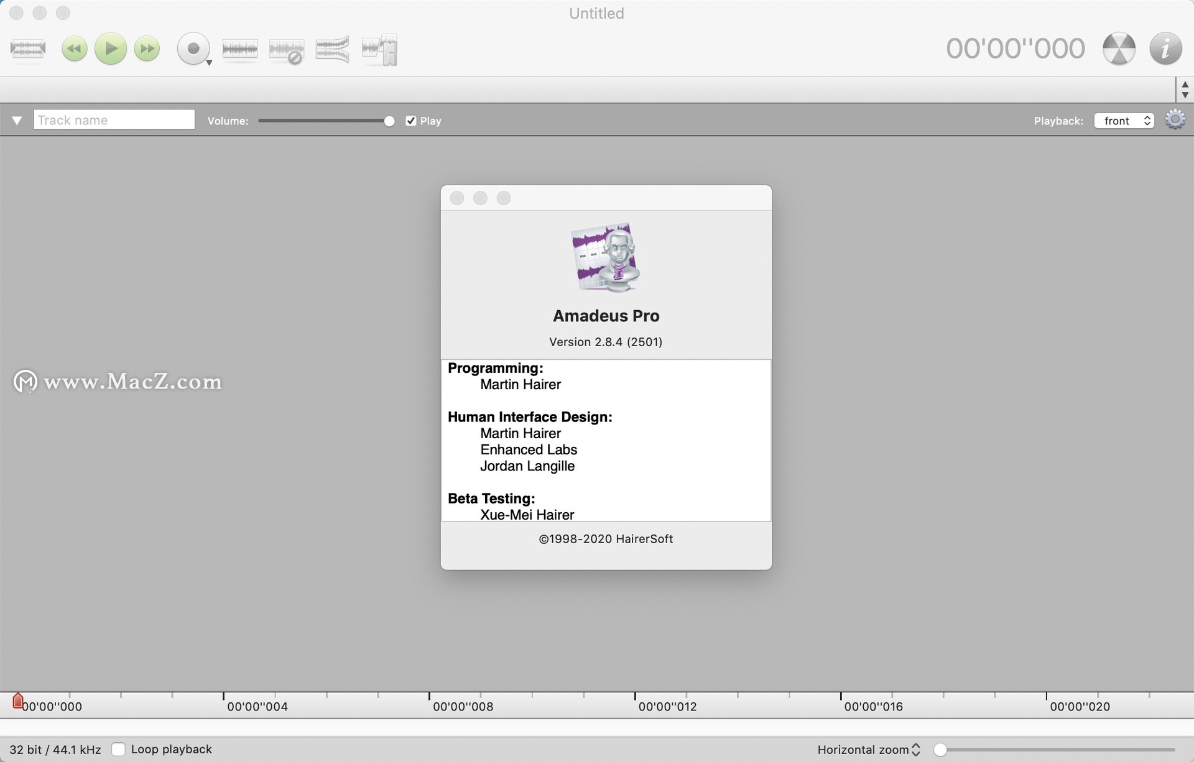Open the Playback dropdown set to front
Screen dimensions: 1194x762
click(1124, 121)
